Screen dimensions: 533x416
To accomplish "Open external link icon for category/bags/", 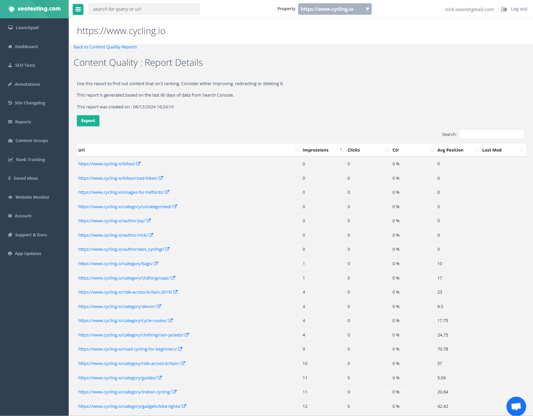I will click(x=156, y=263).
